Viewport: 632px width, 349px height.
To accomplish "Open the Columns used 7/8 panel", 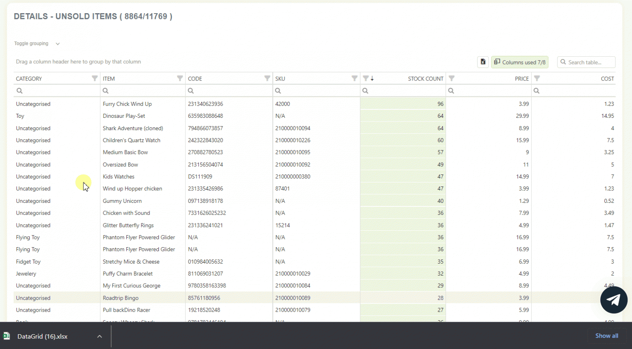I will [519, 62].
